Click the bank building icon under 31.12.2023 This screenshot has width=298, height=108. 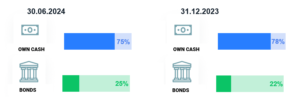pyautogui.click(x=182, y=72)
